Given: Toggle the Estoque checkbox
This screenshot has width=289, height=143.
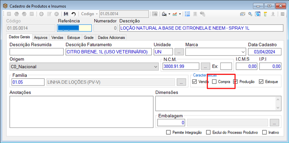Looking at the screenshot, I should 261,82.
